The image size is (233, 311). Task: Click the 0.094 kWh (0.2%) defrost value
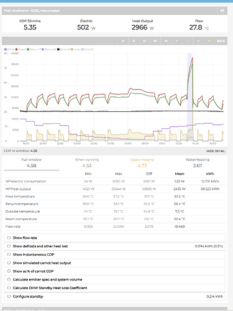tap(209, 246)
